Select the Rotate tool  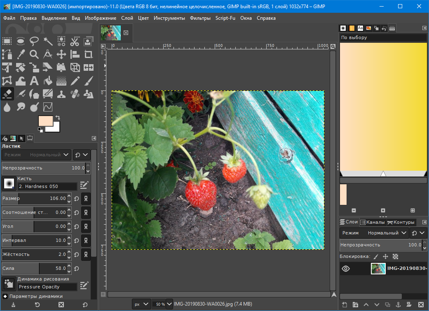(21, 67)
